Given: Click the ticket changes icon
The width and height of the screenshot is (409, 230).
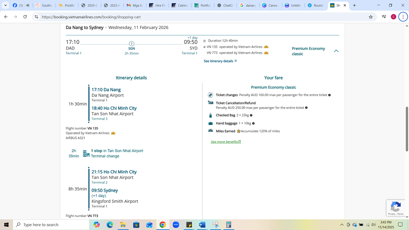Looking at the screenshot, I should [211, 95].
